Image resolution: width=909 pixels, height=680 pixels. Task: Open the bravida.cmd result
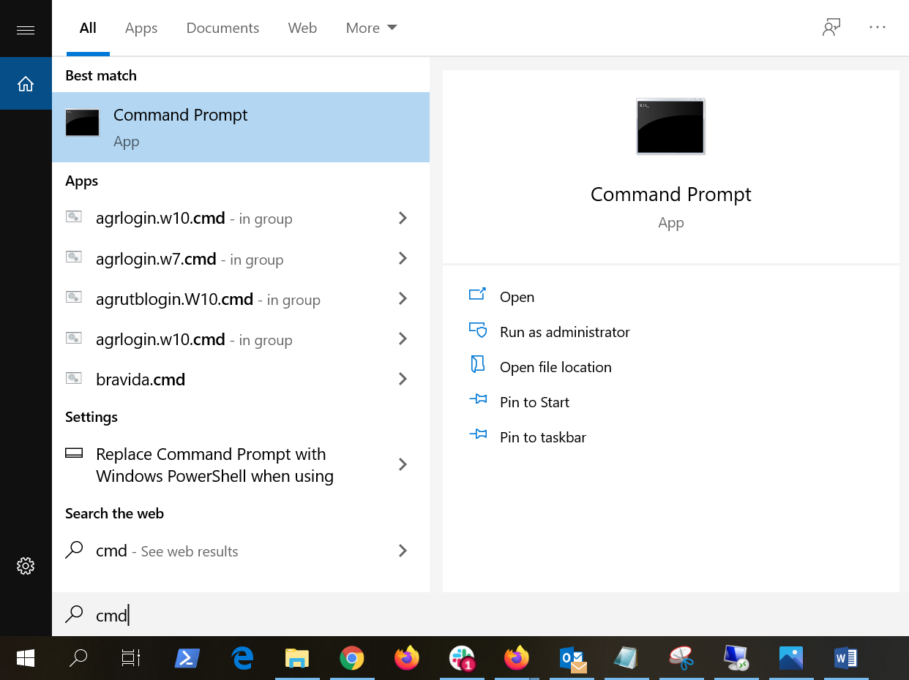(241, 379)
